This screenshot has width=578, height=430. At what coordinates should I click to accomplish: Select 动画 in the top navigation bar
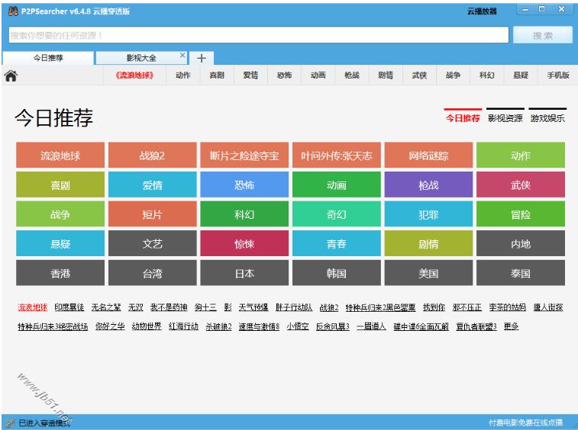tap(318, 75)
